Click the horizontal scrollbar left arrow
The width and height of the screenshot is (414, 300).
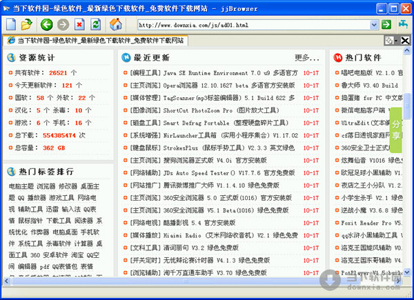point(7,281)
